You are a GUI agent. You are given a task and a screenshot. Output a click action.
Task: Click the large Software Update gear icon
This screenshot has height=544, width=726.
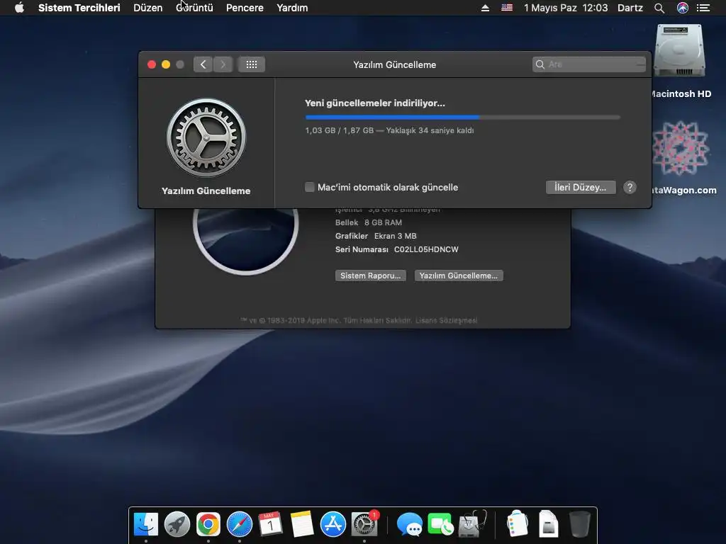206,137
